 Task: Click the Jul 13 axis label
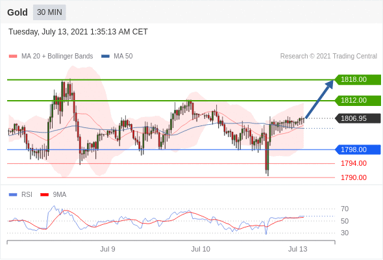(x=297, y=249)
